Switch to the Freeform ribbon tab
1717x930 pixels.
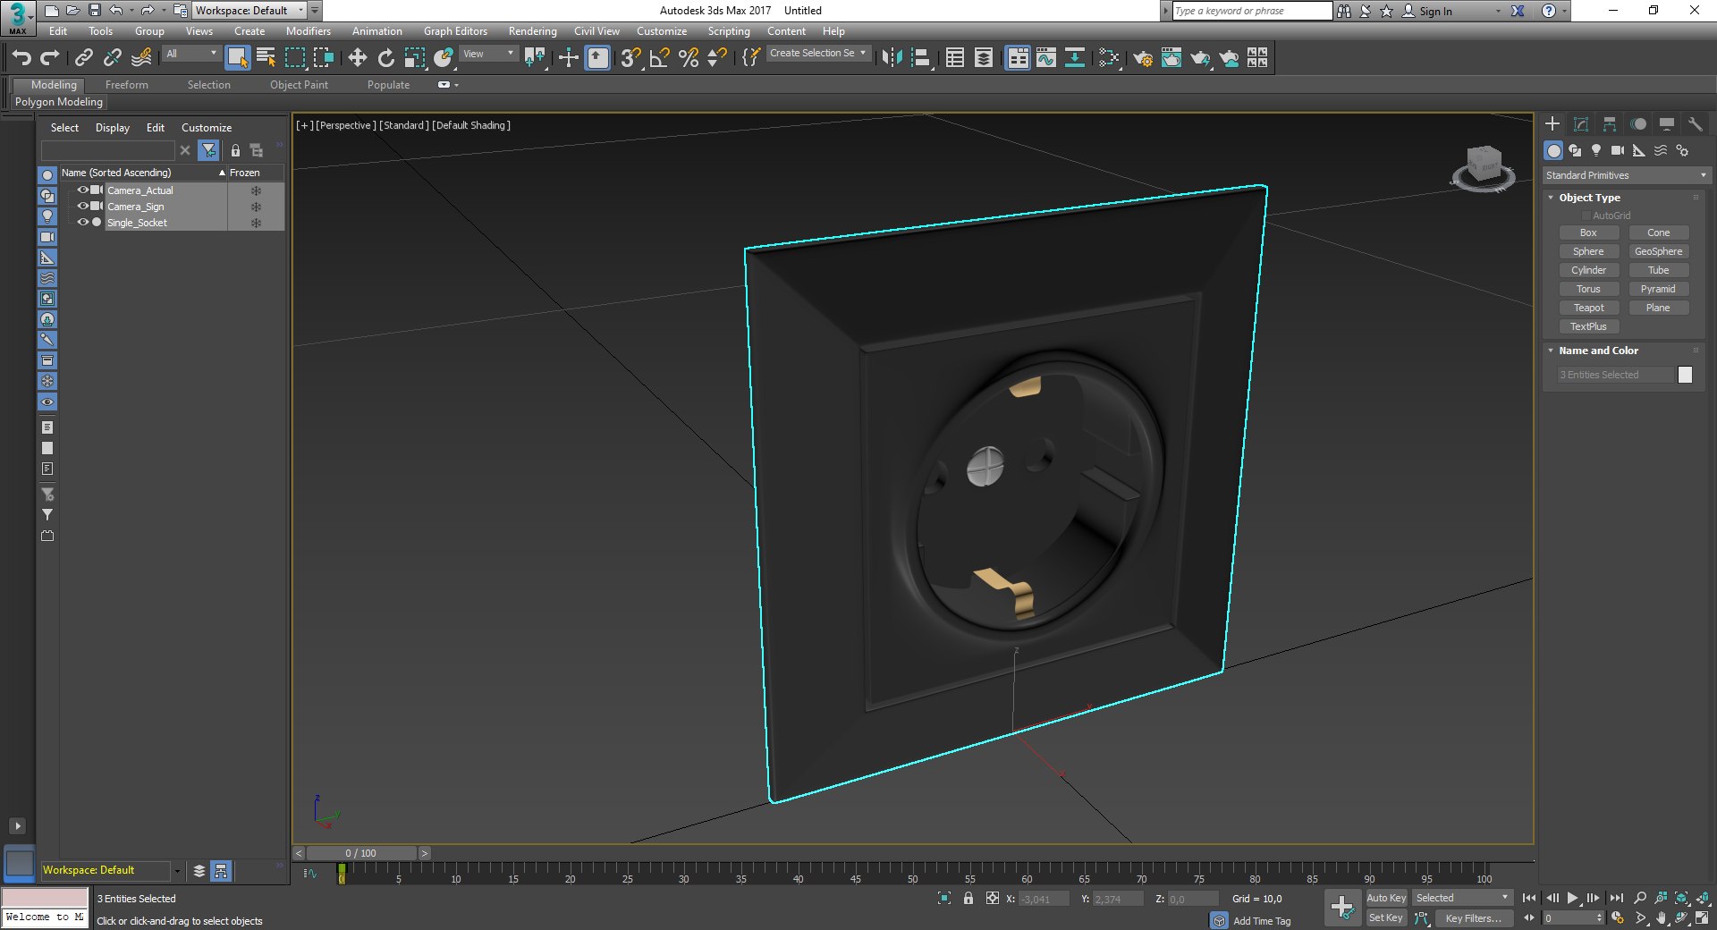pyautogui.click(x=127, y=85)
